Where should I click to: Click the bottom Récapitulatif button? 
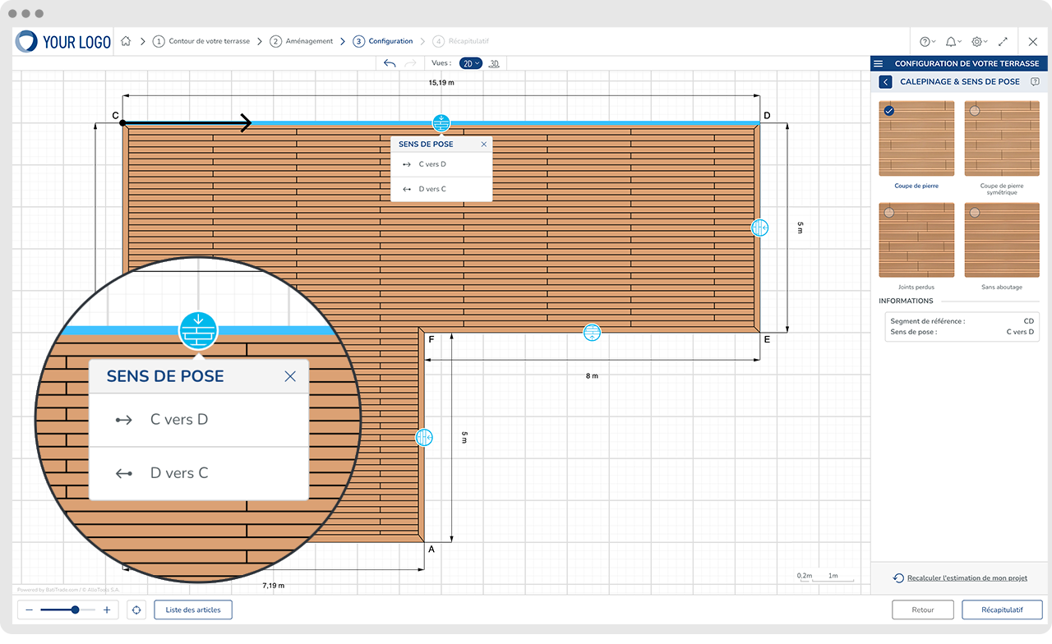[x=1002, y=609]
